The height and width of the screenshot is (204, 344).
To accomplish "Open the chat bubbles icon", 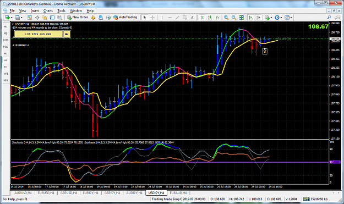I will click(x=337, y=17).
